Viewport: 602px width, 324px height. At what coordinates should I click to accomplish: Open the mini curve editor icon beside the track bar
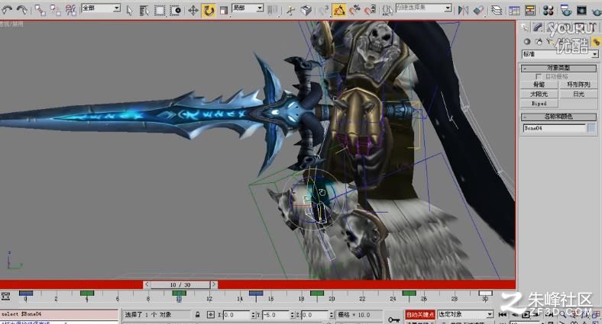click(6, 296)
